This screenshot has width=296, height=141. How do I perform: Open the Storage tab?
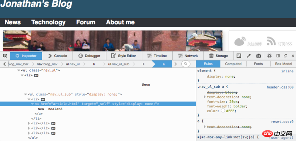pyautogui.click(x=219, y=56)
